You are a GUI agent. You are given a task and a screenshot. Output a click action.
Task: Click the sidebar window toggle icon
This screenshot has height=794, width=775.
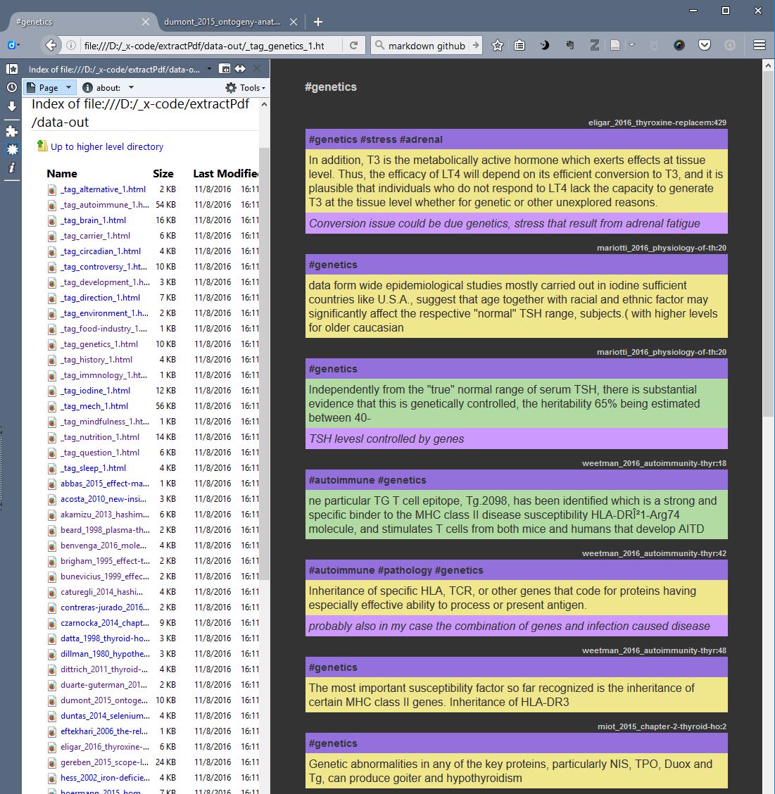coord(225,68)
